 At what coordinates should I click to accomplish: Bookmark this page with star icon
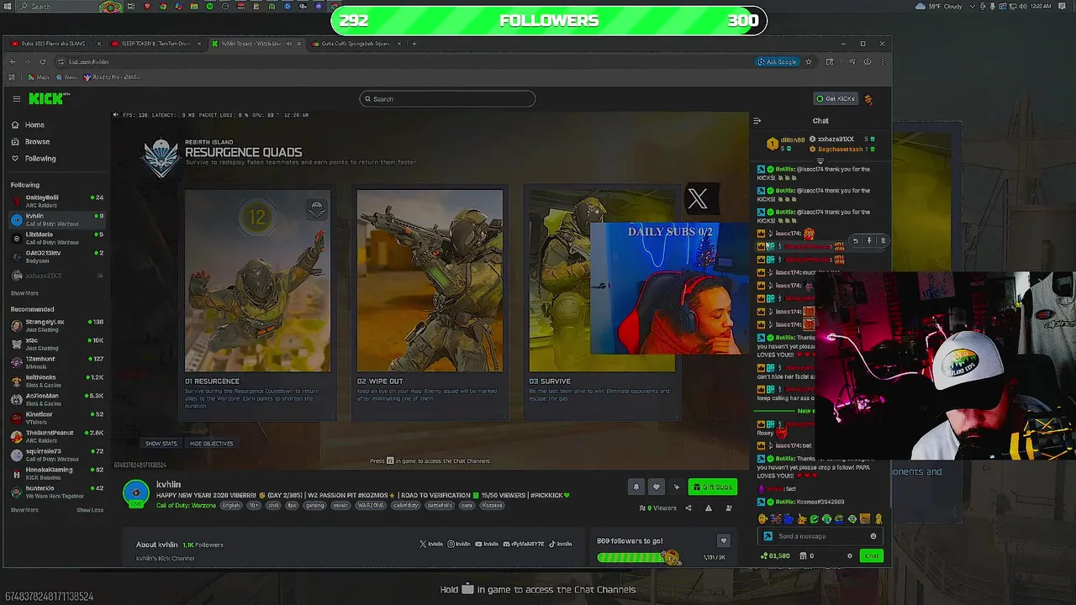809,61
